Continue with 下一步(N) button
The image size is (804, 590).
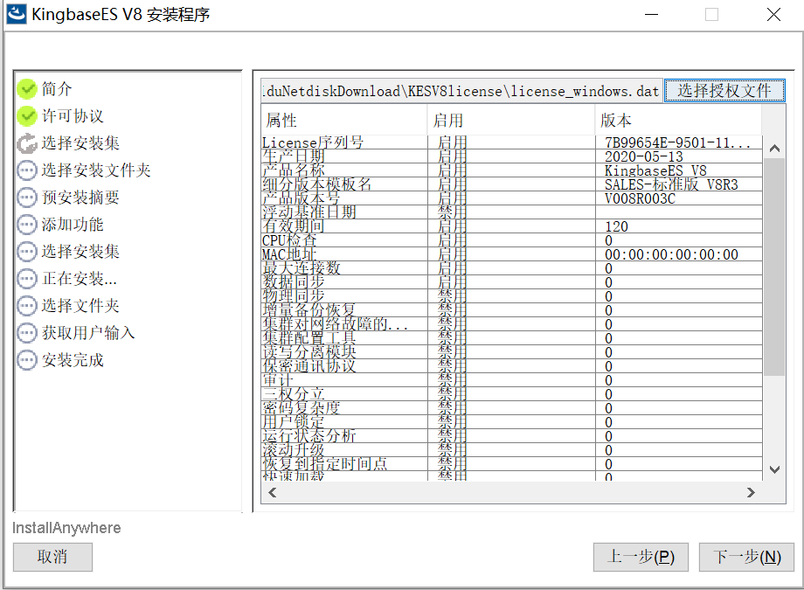coord(746,557)
